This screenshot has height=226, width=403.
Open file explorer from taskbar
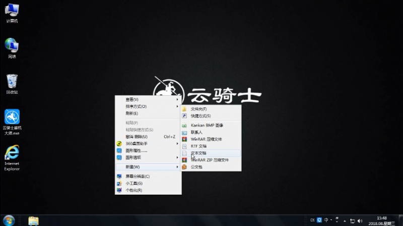(x=33, y=221)
